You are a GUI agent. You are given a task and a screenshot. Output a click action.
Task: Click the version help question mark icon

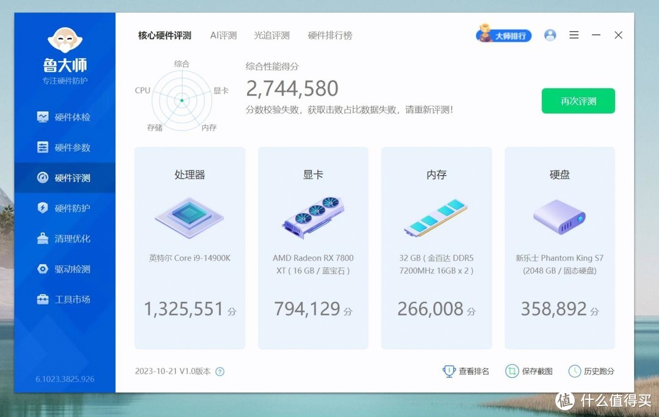220,372
